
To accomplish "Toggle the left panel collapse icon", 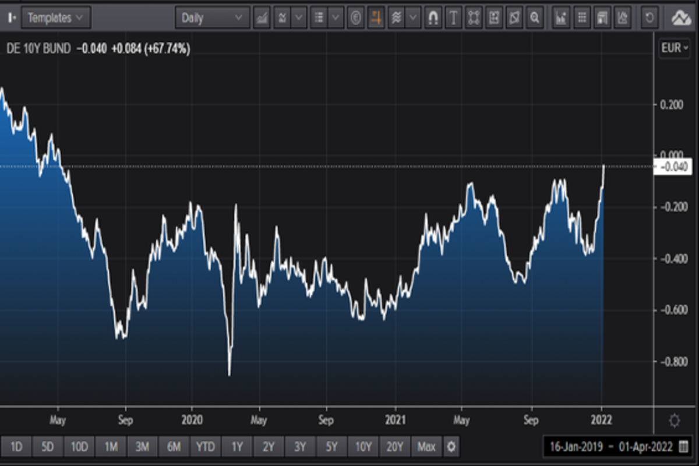I will click(x=11, y=18).
